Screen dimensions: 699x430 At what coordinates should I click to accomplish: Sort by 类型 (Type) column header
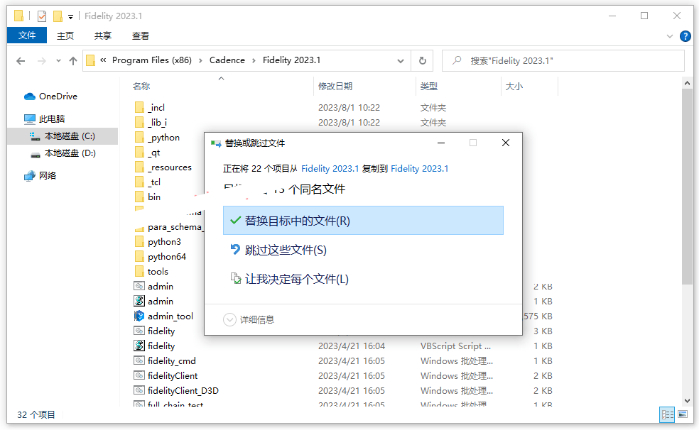click(429, 87)
